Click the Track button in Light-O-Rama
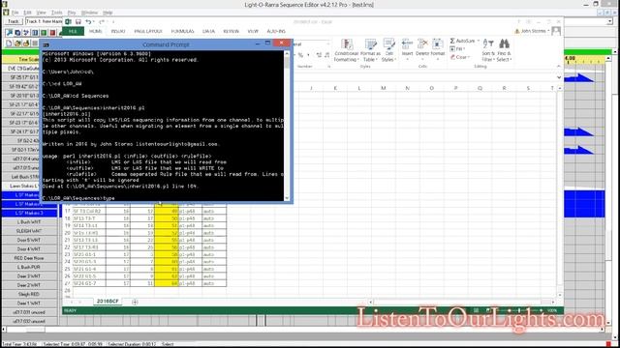 point(14,21)
